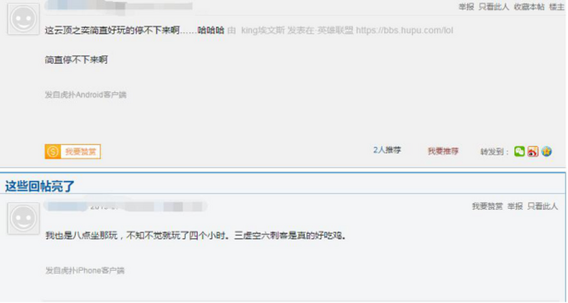Screen dimensions: 568x303
Task: Select 只看此人 on the highlighted reply
Action: 543,206
